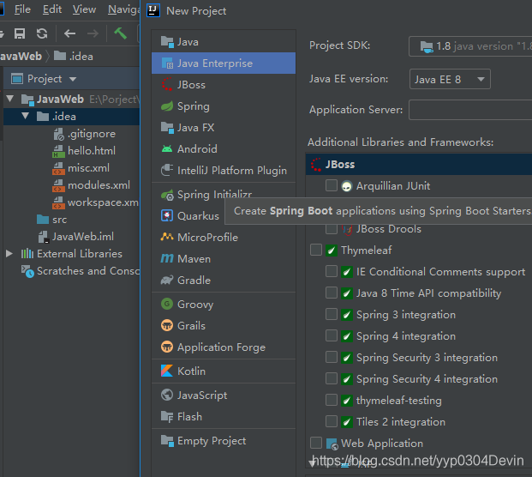Image resolution: width=532 pixels, height=477 pixels.
Task: Expand the External Libraries tree node
Action: pyautogui.click(x=9, y=254)
